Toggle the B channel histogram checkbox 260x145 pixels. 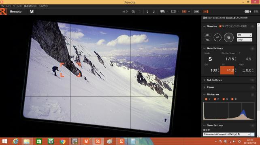click(232, 99)
